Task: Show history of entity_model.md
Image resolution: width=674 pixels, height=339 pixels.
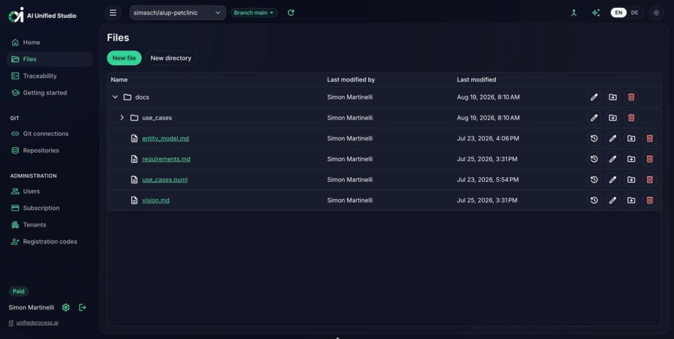Action: click(594, 138)
